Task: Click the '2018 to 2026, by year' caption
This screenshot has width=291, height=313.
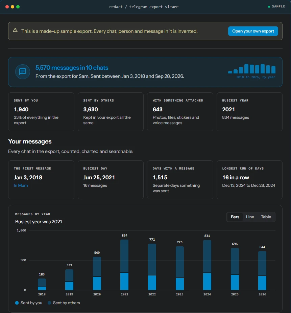Action: click(x=256, y=77)
